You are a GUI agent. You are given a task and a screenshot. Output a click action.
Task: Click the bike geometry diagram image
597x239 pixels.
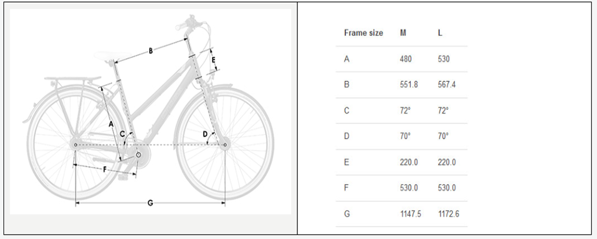coord(150,111)
